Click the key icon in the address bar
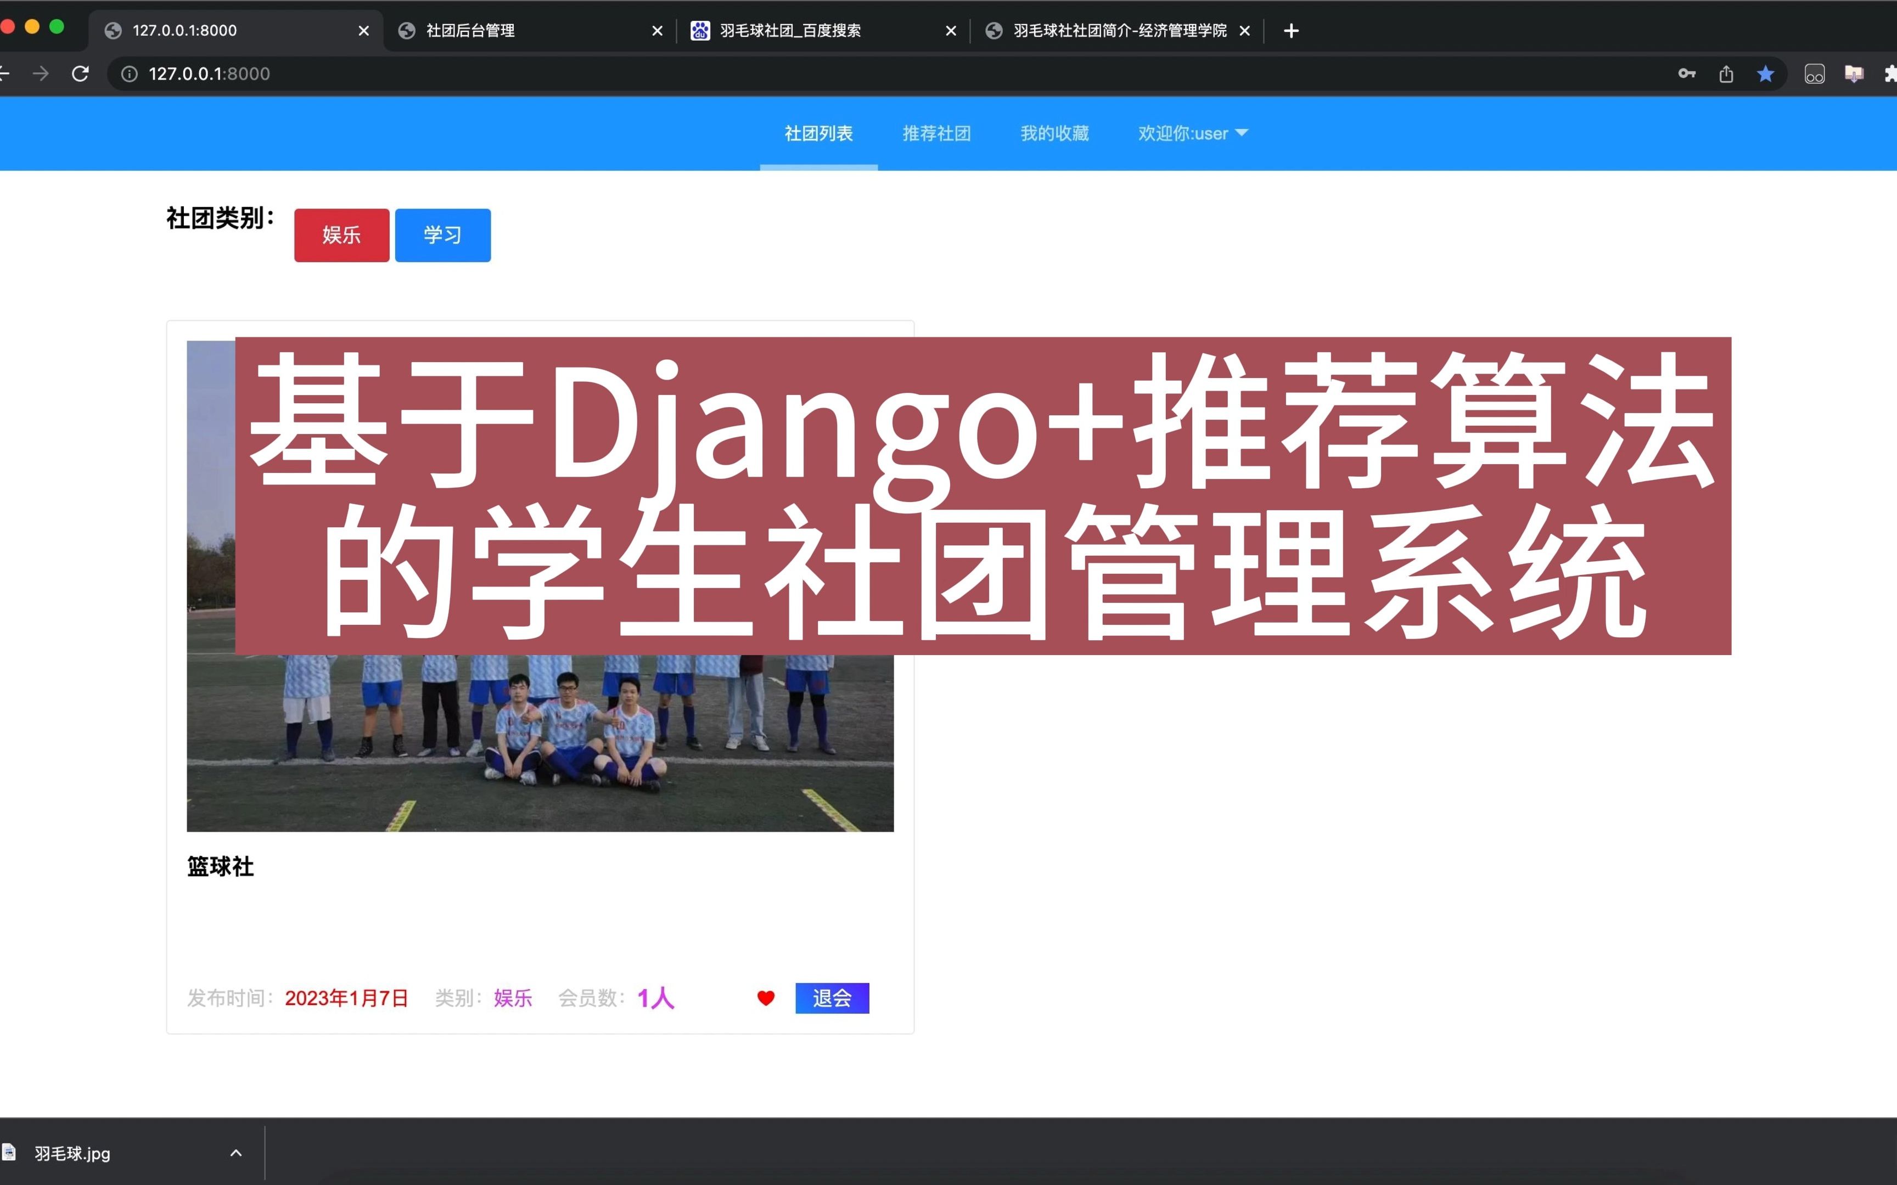This screenshot has width=1897, height=1185. (1687, 73)
